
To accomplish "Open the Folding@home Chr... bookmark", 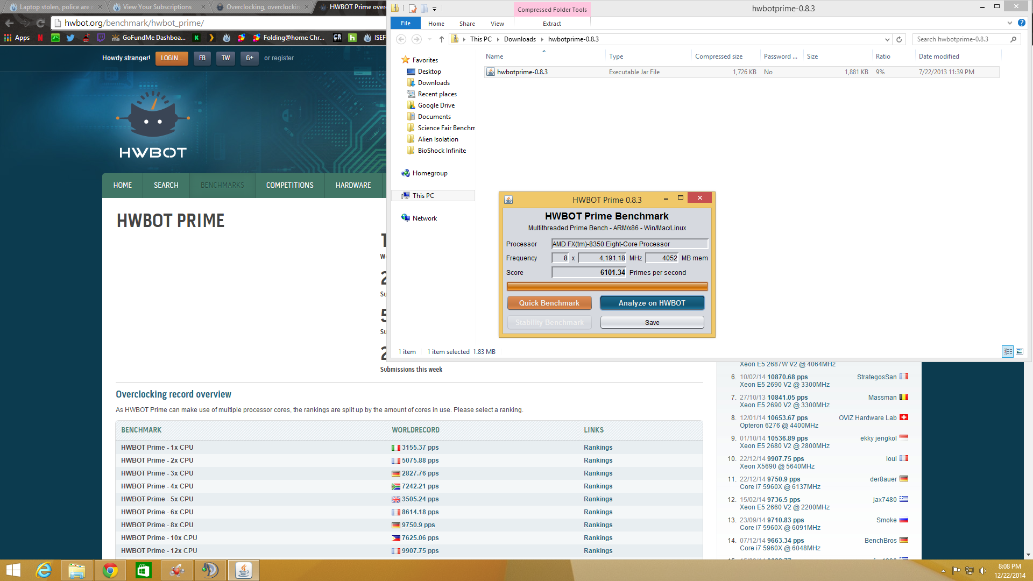I will tap(289, 38).
